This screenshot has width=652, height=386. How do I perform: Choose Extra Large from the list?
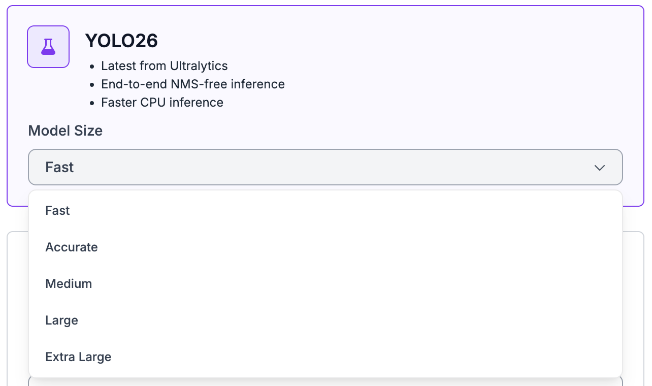point(78,357)
